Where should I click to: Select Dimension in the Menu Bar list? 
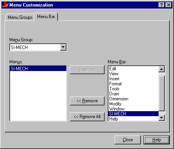pos(133,99)
